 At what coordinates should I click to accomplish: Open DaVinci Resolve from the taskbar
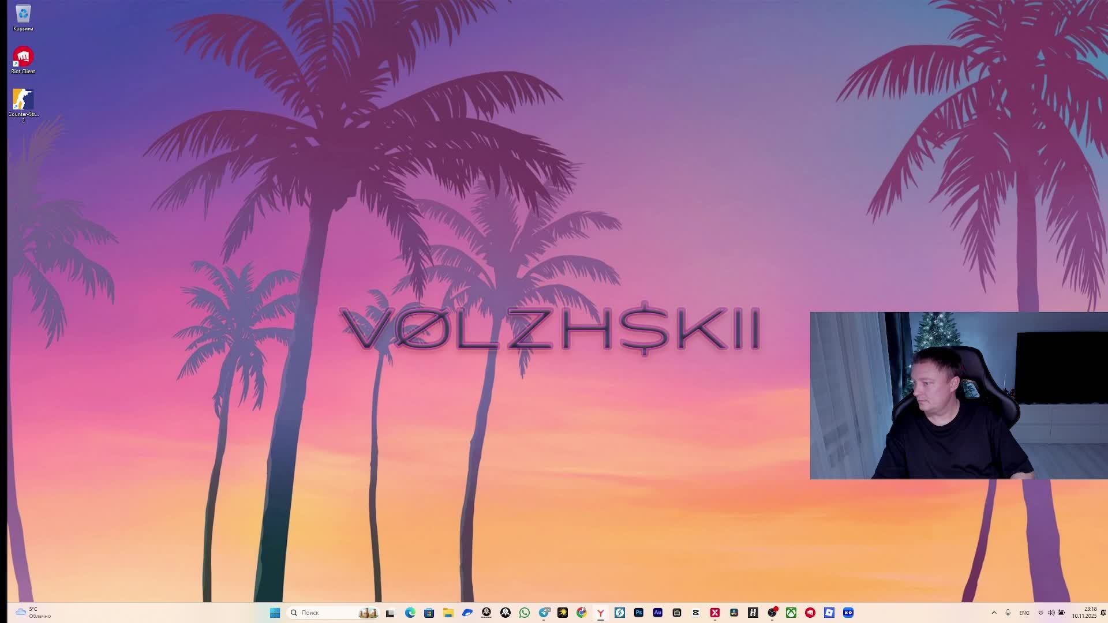click(734, 613)
